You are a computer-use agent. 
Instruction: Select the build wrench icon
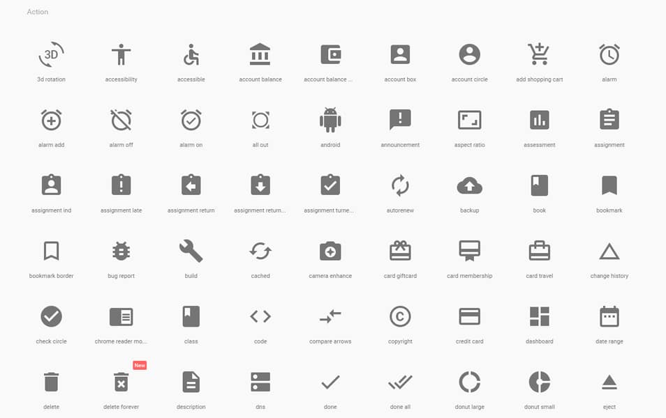pyautogui.click(x=190, y=250)
